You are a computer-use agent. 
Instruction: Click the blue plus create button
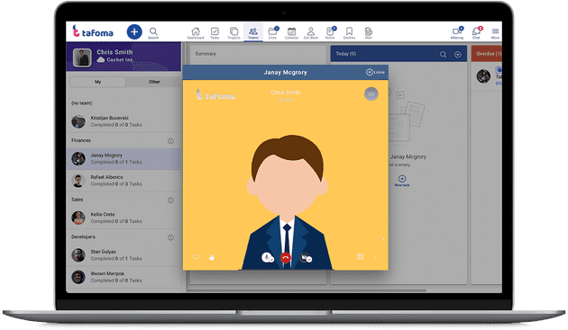coord(134,31)
